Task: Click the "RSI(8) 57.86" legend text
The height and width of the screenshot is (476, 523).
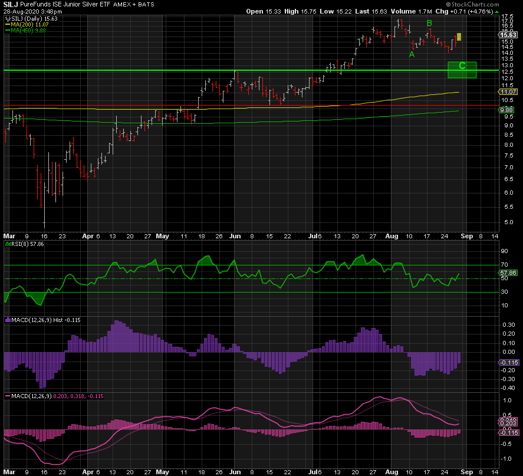Action: (x=28, y=244)
